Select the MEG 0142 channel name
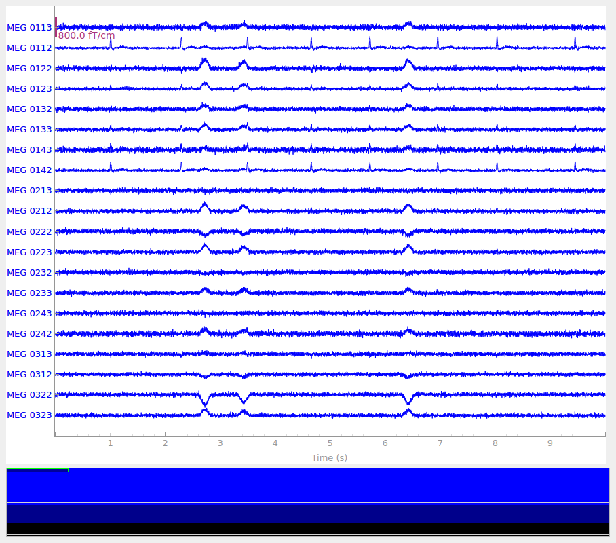Screen dimensions: 616x543 click(29, 170)
